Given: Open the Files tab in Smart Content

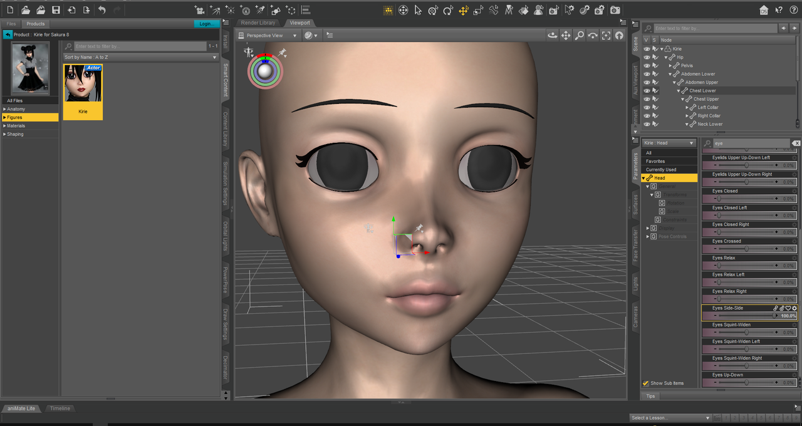Looking at the screenshot, I should tap(11, 24).
